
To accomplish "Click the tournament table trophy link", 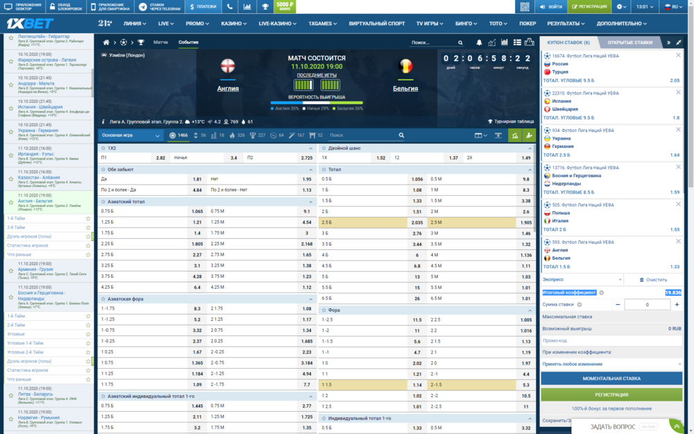I will point(511,122).
